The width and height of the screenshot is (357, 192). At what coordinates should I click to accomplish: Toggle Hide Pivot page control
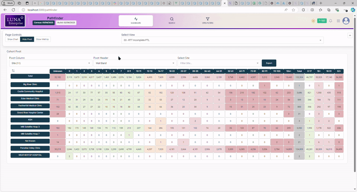[27, 39]
